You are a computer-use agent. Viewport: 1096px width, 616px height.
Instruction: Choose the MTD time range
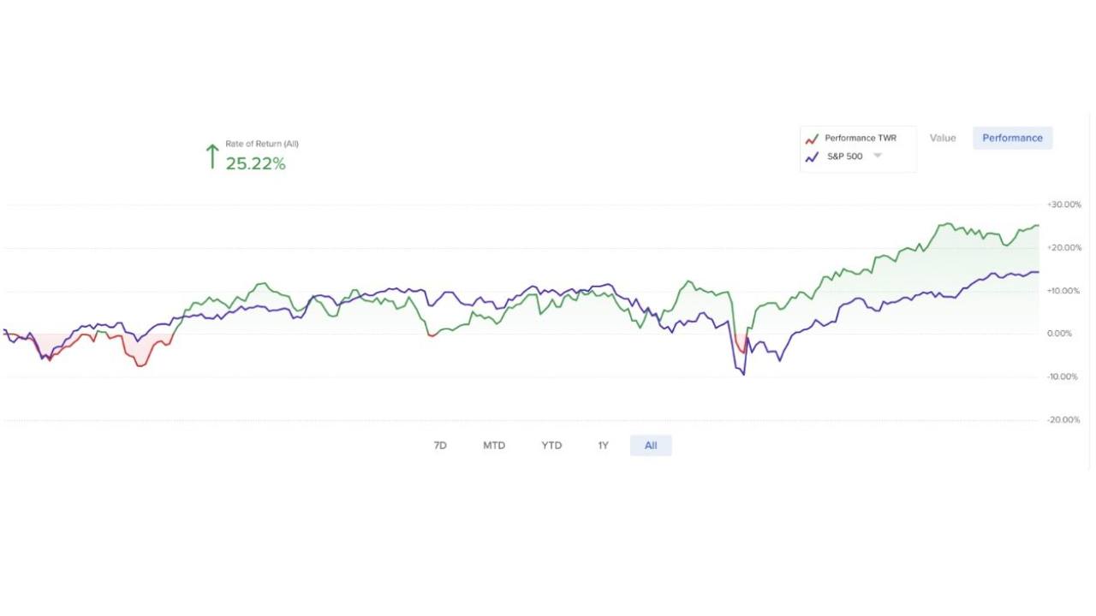point(494,446)
